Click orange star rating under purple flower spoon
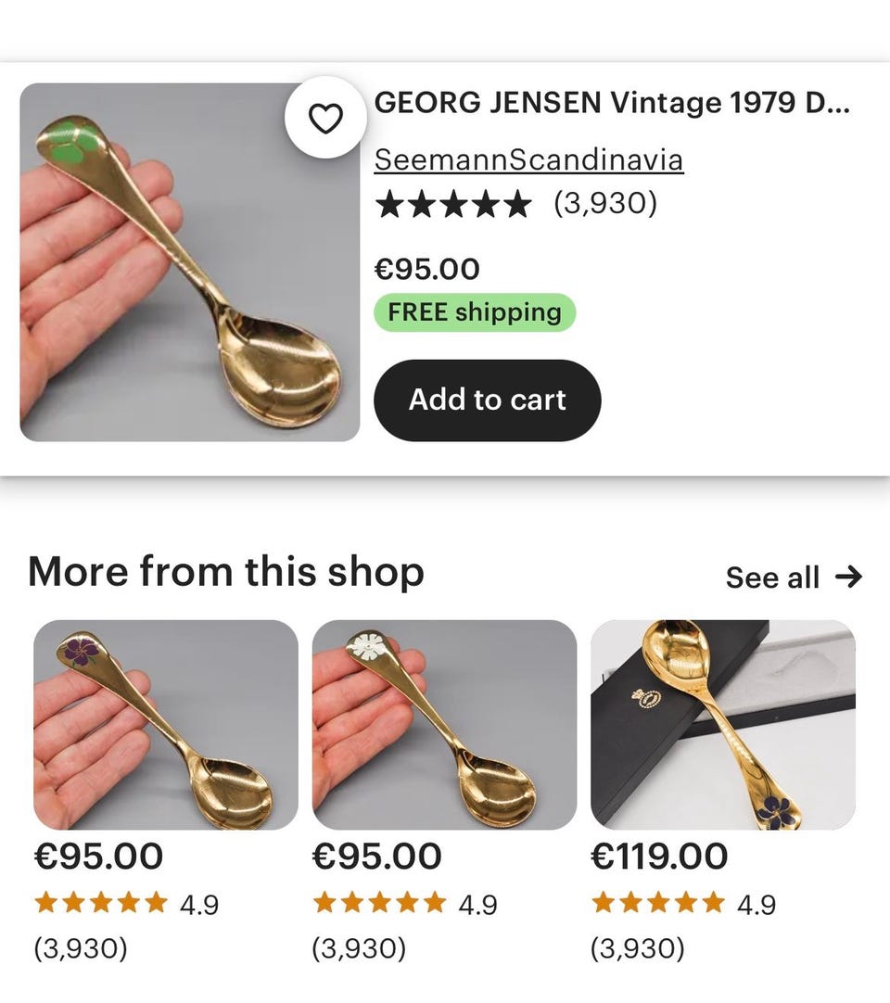 pyautogui.click(x=101, y=903)
